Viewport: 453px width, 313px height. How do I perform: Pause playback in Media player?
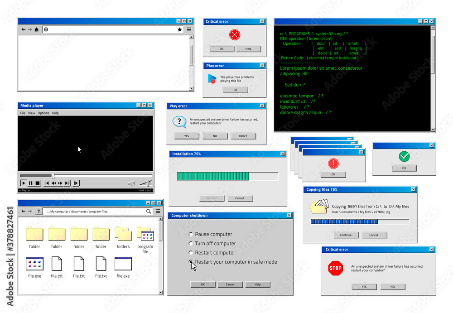point(31,183)
